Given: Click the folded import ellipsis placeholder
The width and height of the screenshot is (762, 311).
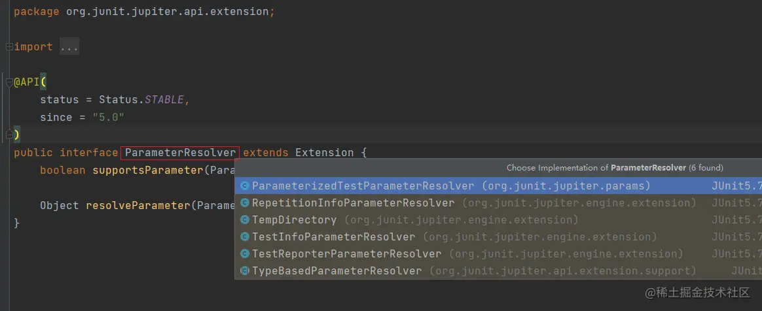Looking at the screenshot, I should tap(69, 47).
